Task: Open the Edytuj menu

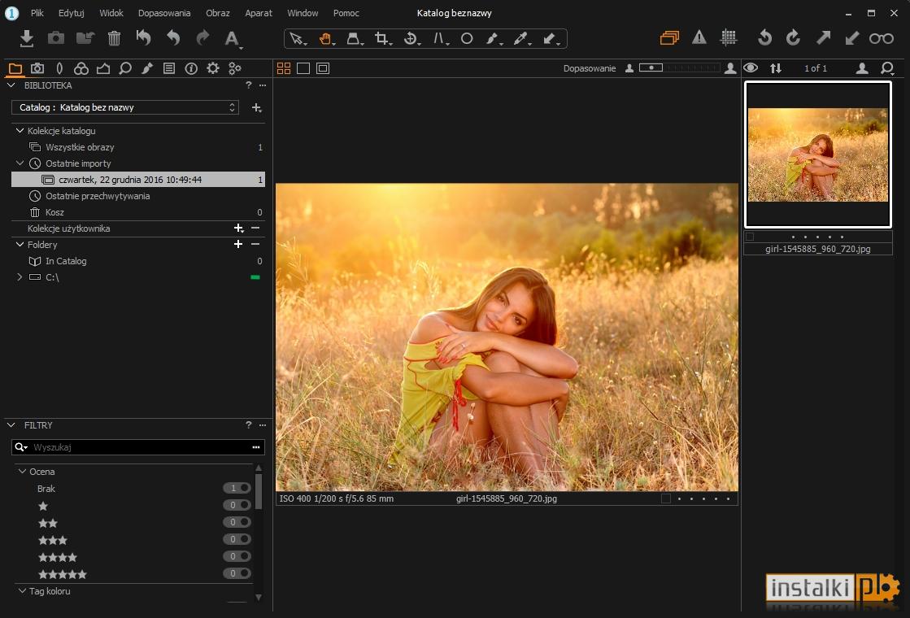Action: (x=72, y=13)
